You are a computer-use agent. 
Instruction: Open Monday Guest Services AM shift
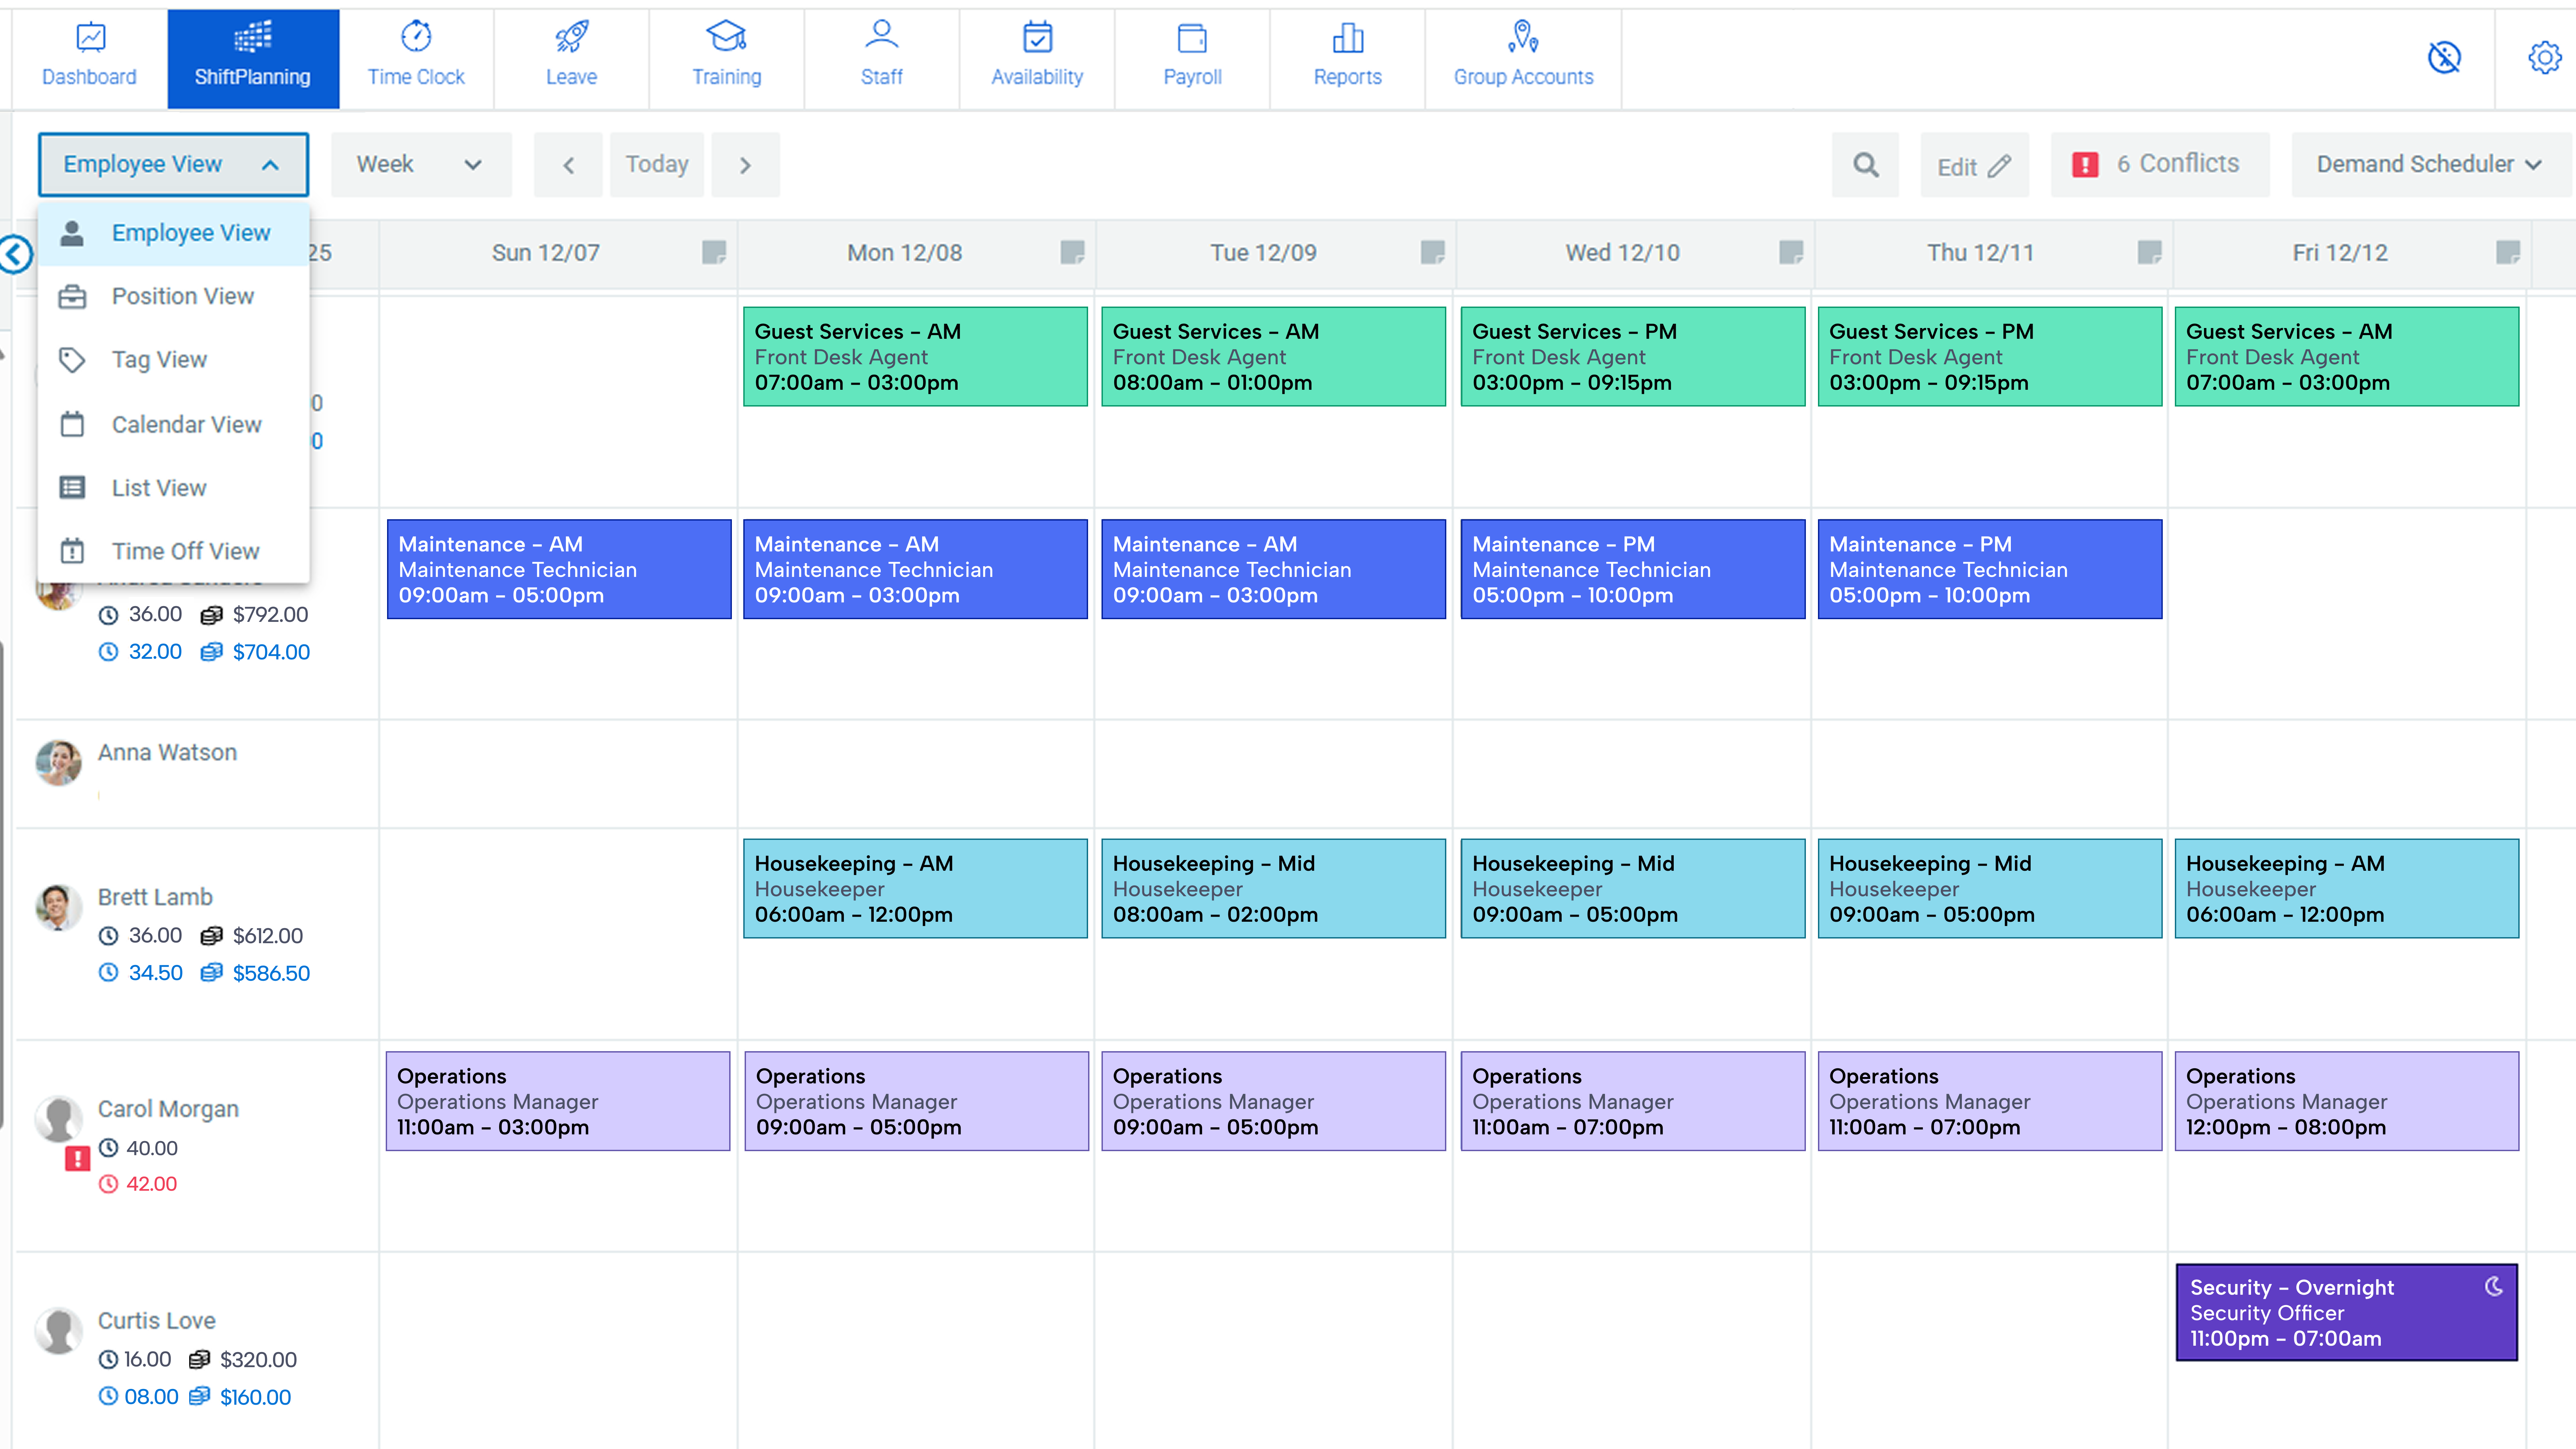(x=915, y=357)
